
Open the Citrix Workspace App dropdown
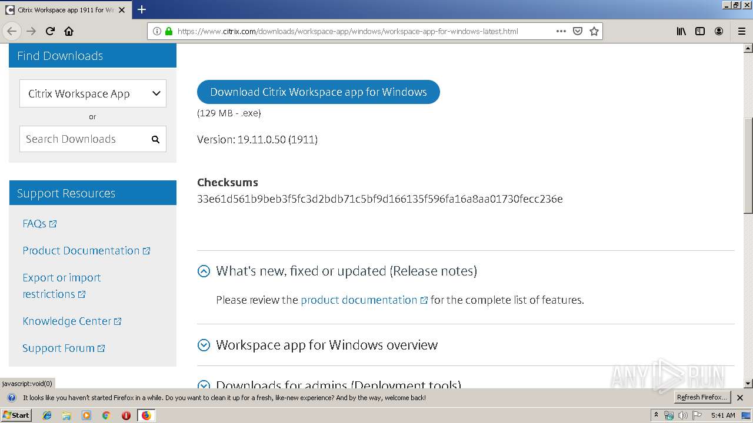(x=93, y=93)
